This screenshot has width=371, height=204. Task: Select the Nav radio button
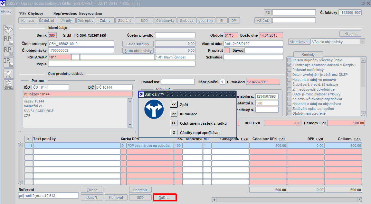[3, 12]
